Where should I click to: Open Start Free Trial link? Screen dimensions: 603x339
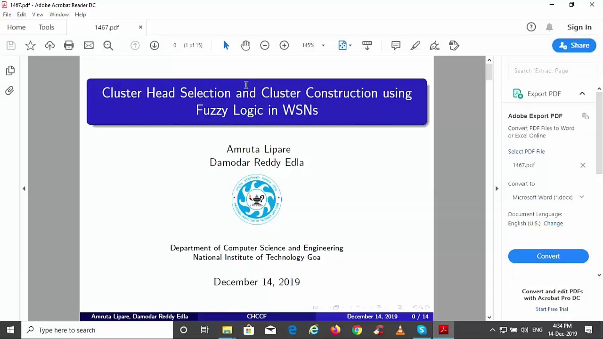point(552,309)
